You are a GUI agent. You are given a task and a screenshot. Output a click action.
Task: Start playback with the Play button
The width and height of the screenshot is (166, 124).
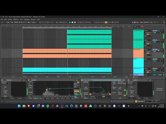[x=70, y=22]
